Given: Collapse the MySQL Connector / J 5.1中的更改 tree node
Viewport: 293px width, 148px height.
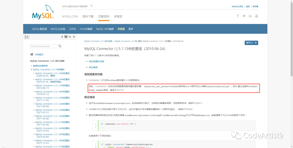Looking at the screenshot, I should click(31, 70).
